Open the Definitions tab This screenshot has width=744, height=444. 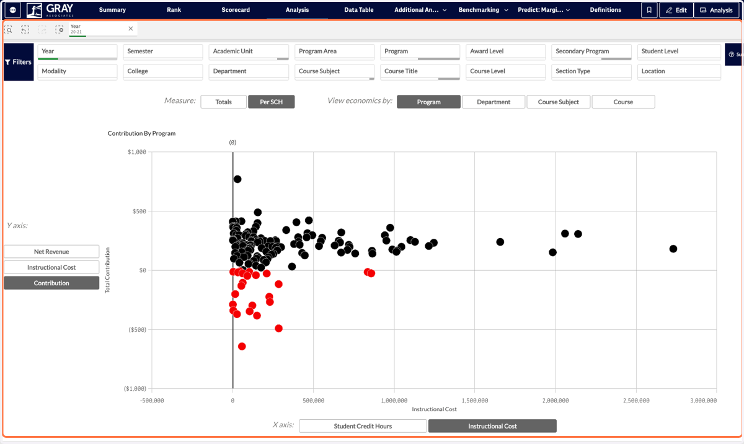click(606, 10)
